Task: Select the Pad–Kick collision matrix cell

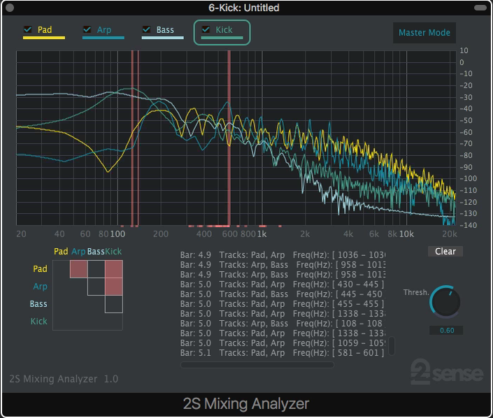Action: point(114,269)
